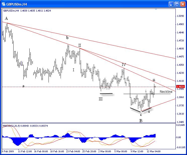Click the large 'A' wave label

pyautogui.click(x=6, y=19)
